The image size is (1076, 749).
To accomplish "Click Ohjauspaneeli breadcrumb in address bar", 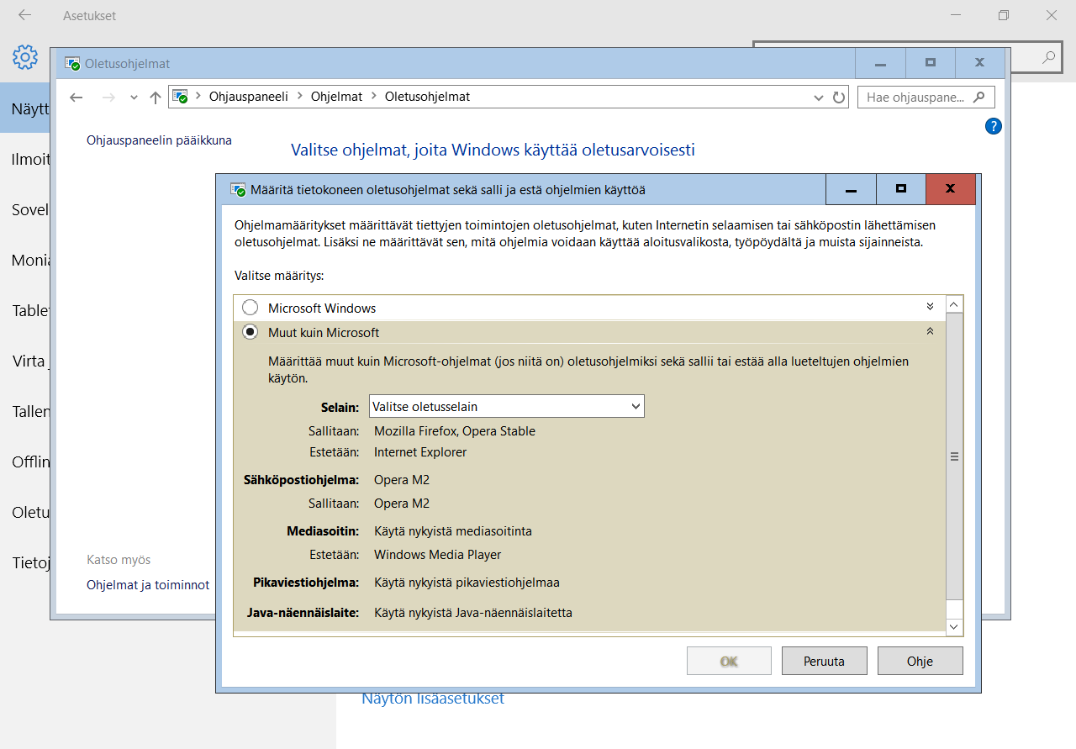I will pyautogui.click(x=248, y=97).
